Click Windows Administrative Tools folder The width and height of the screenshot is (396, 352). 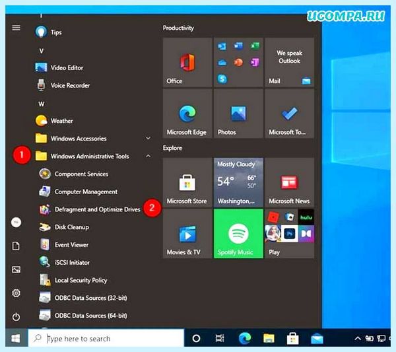(x=82, y=156)
